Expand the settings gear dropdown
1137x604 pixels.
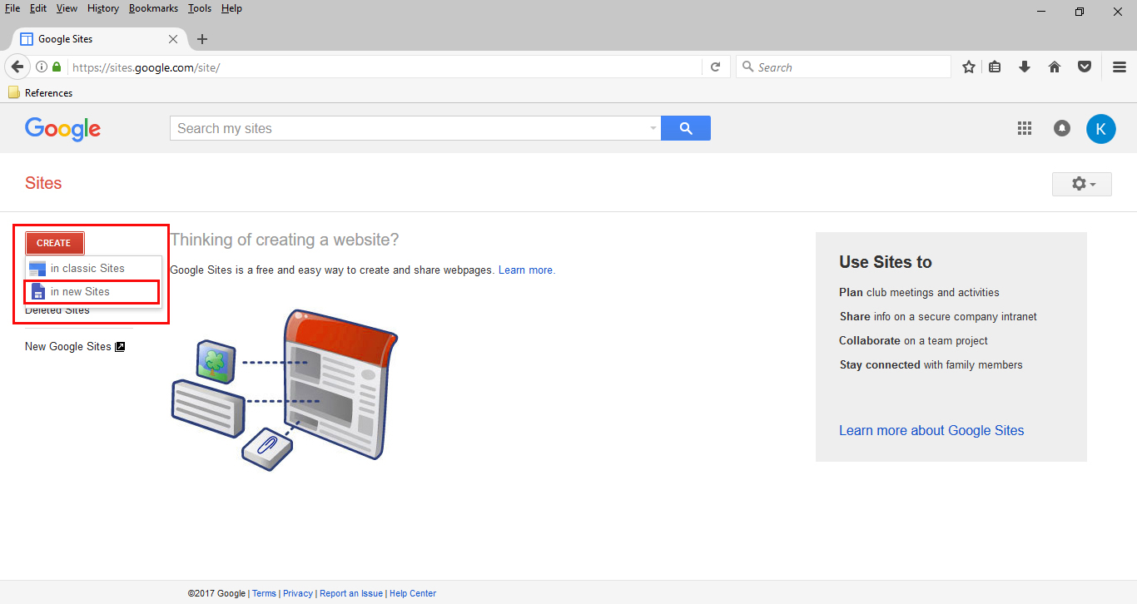(1082, 184)
